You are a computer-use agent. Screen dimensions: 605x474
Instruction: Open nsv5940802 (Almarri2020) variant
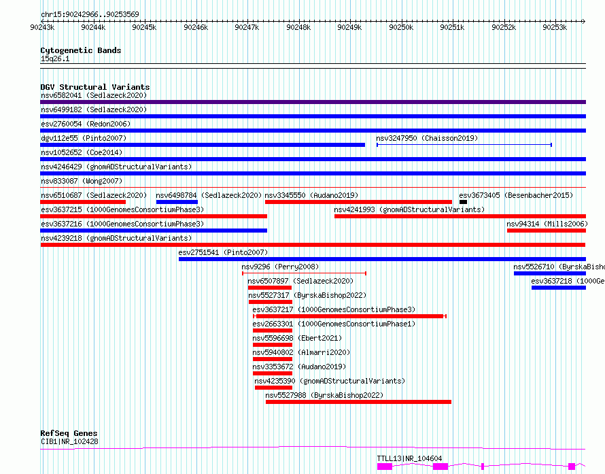pos(301,352)
